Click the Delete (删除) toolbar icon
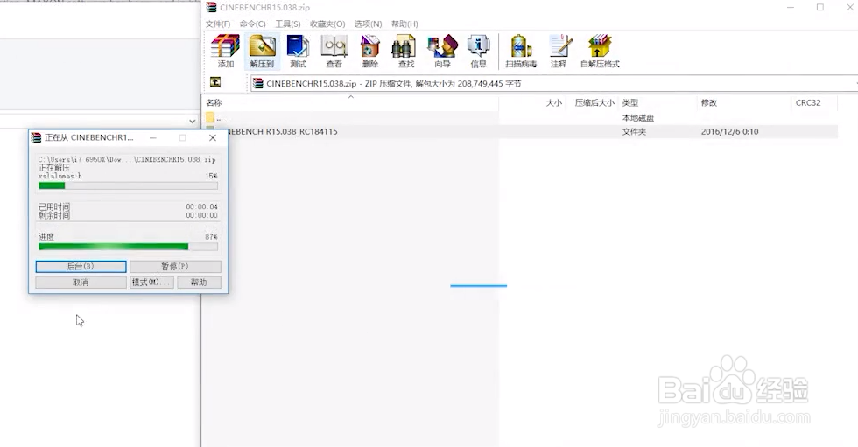The width and height of the screenshot is (858, 447). click(370, 51)
